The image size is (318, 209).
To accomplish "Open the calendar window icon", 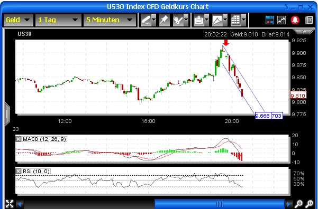I will pos(270,20).
